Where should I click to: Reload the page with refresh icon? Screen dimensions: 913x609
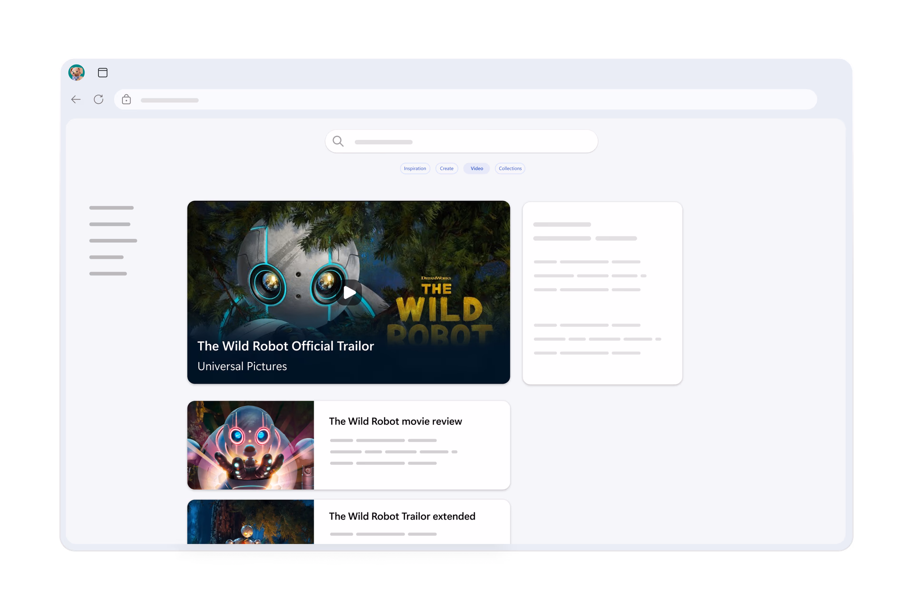(x=98, y=99)
